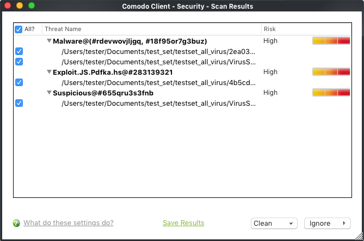Collapse the Suspicious@#655qru3s3fnb group
Viewport: 364px width, 241px height.
pyautogui.click(x=49, y=93)
